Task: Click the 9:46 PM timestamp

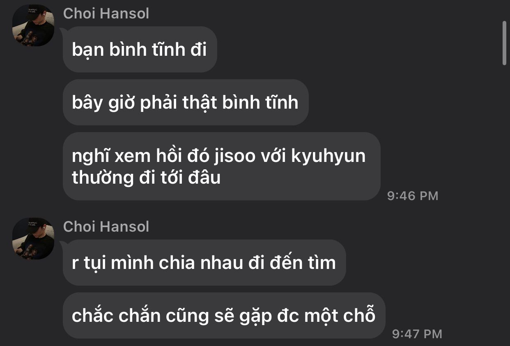Action: (x=413, y=196)
